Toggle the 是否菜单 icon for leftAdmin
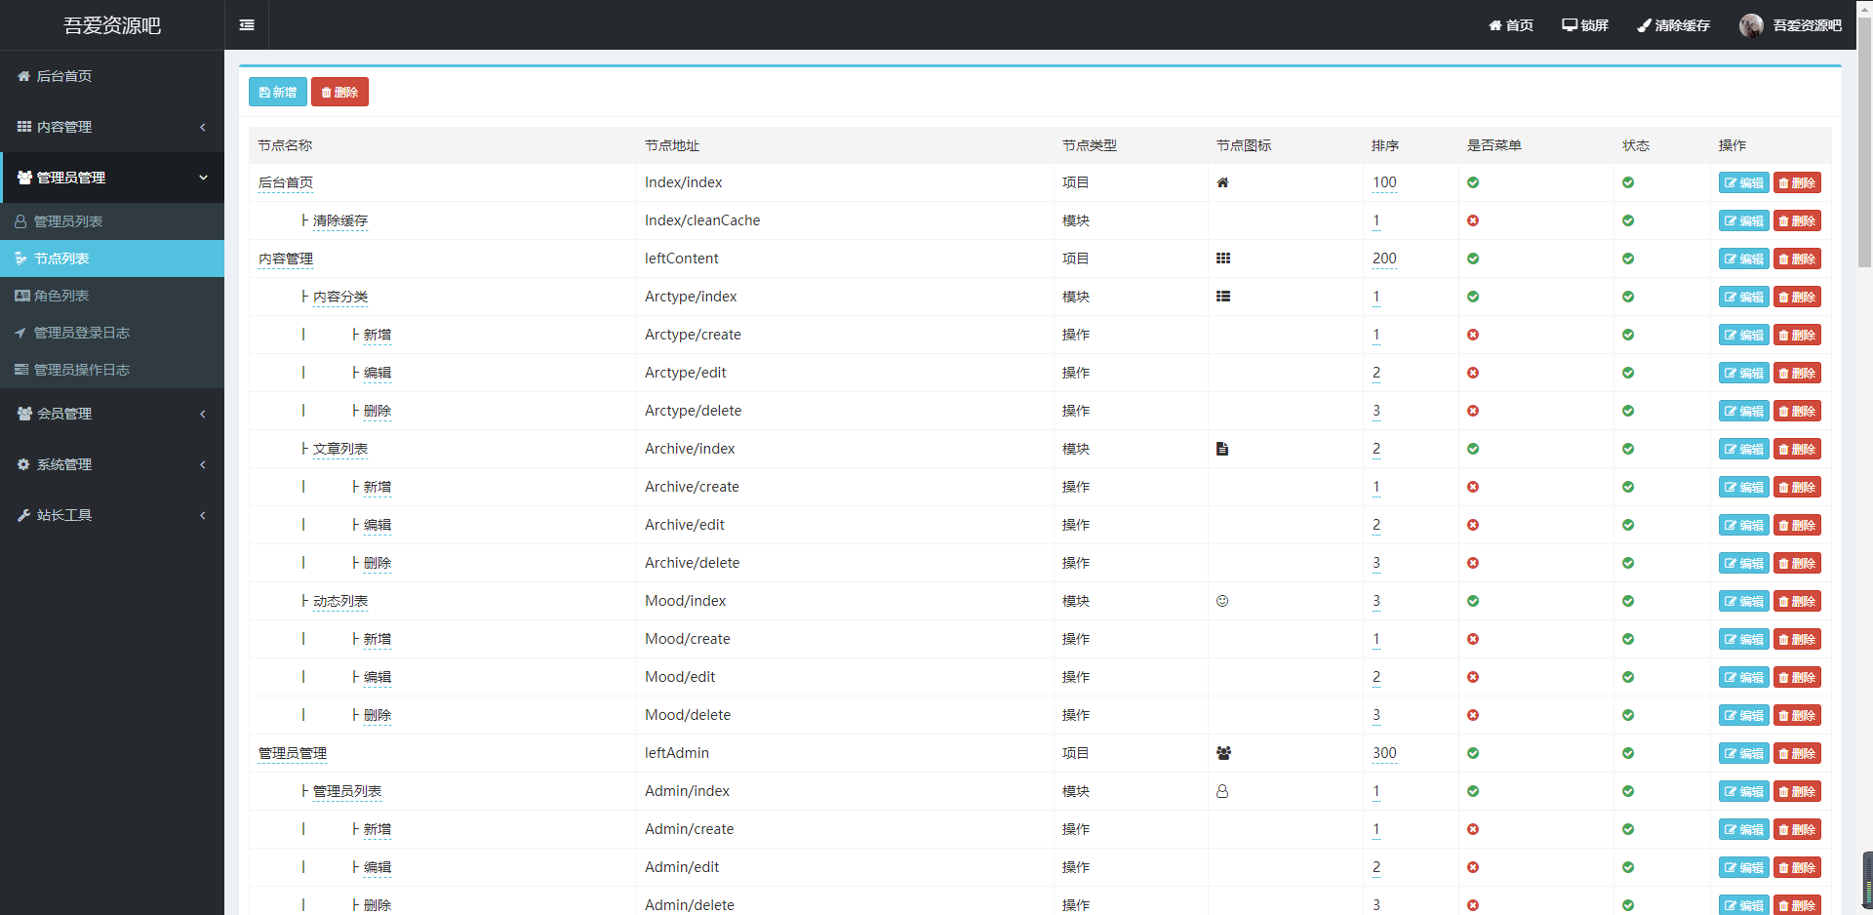Screen dimensions: 1873x915 point(1473,753)
